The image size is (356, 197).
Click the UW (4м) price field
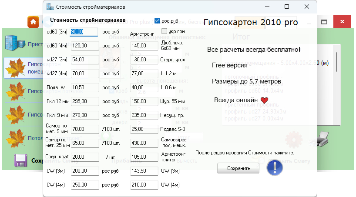click(144, 185)
